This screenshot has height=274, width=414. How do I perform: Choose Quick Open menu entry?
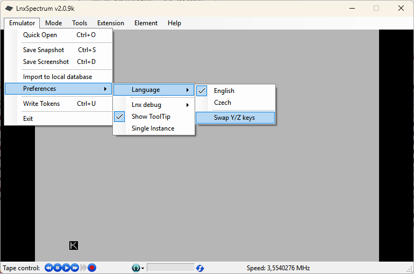[59, 35]
